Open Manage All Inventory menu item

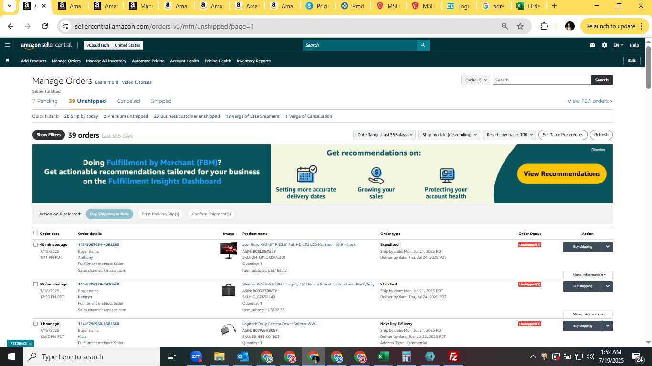106,61
